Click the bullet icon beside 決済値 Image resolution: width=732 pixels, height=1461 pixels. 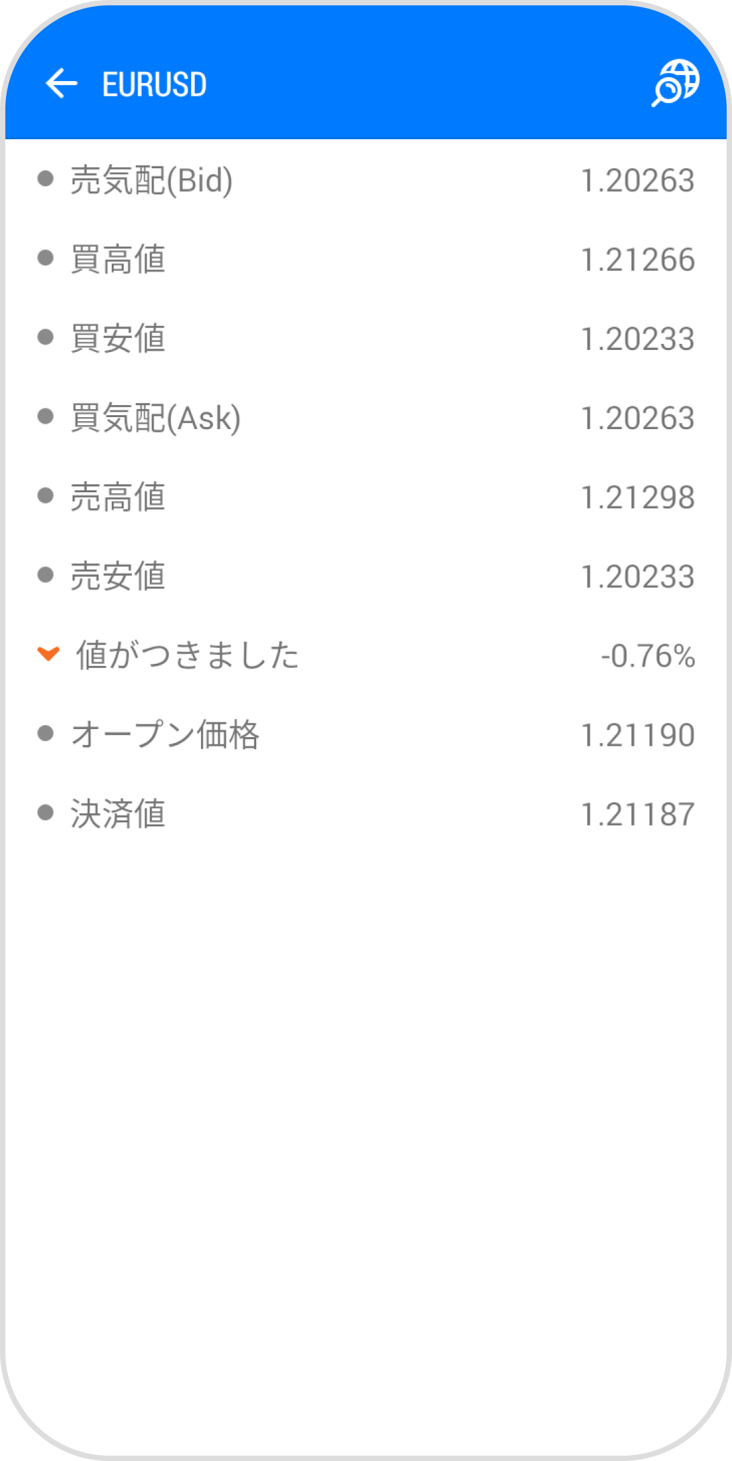point(47,813)
